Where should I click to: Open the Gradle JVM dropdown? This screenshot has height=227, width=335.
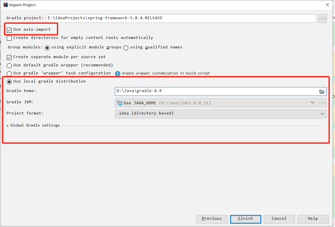pyautogui.click(x=216, y=103)
